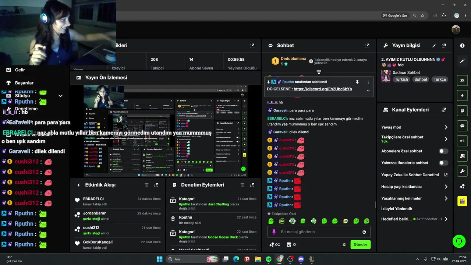
Task: Click the first green emote in quick row
Action: [x=271, y=221]
